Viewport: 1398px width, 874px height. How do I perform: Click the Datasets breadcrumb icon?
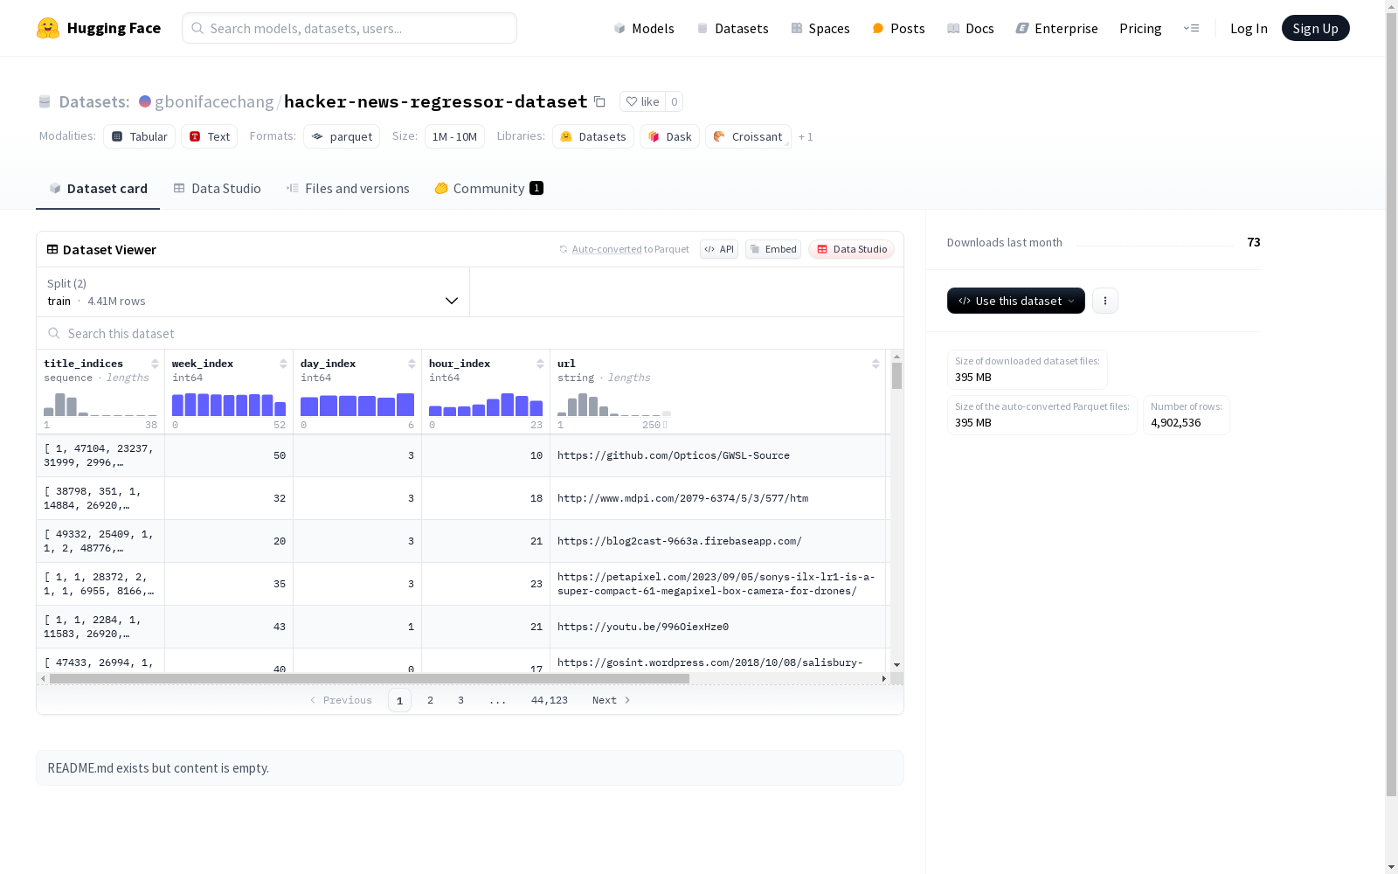[45, 101]
